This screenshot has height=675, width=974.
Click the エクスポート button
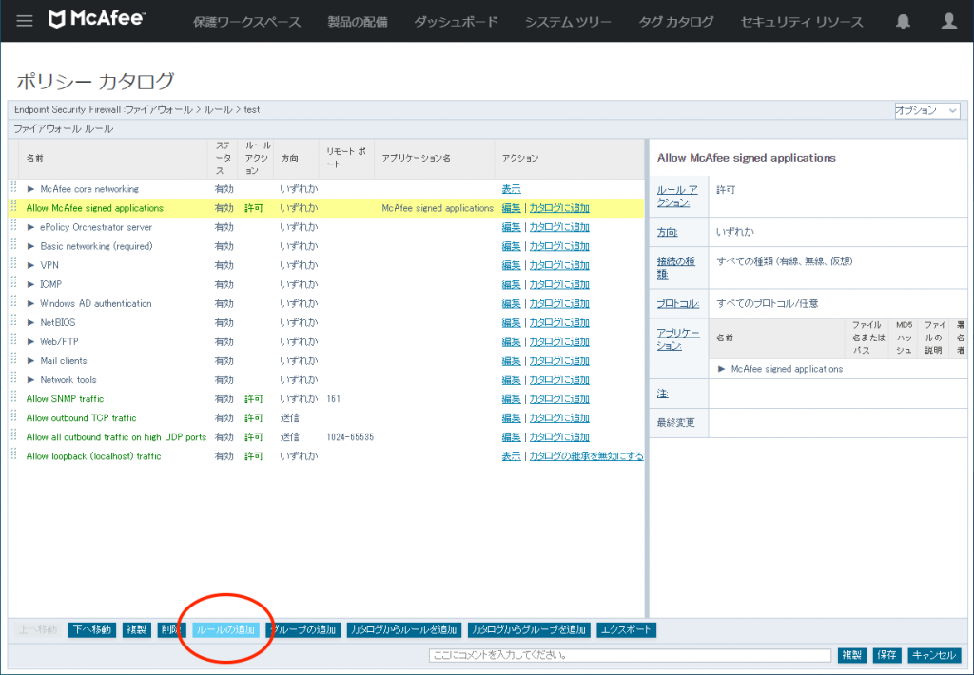coord(626,629)
